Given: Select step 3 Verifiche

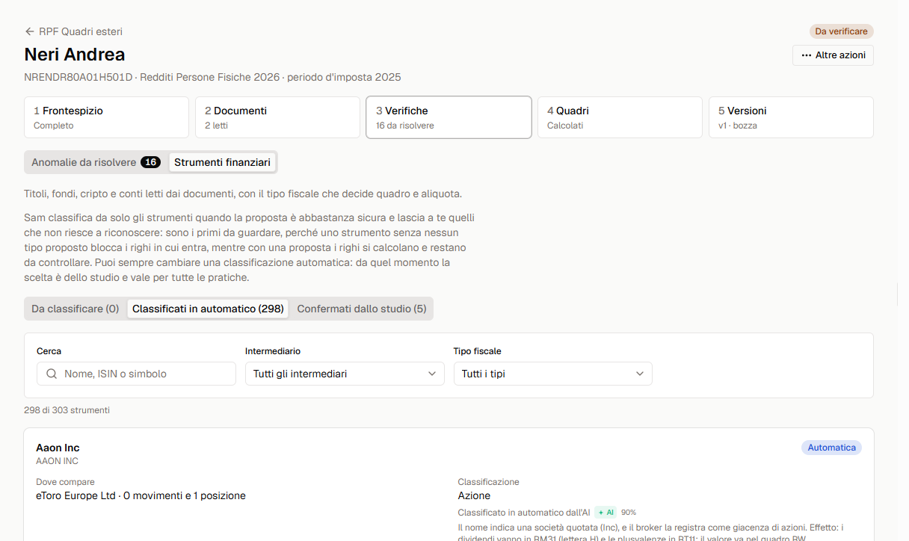Looking at the screenshot, I should point(449,117).
